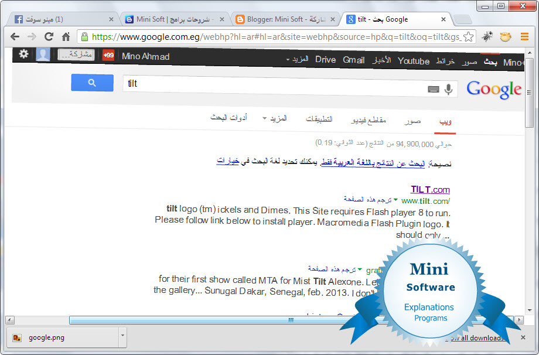
Task: Click the horizontal scrollbar thumb
Action: click(291, 320)
